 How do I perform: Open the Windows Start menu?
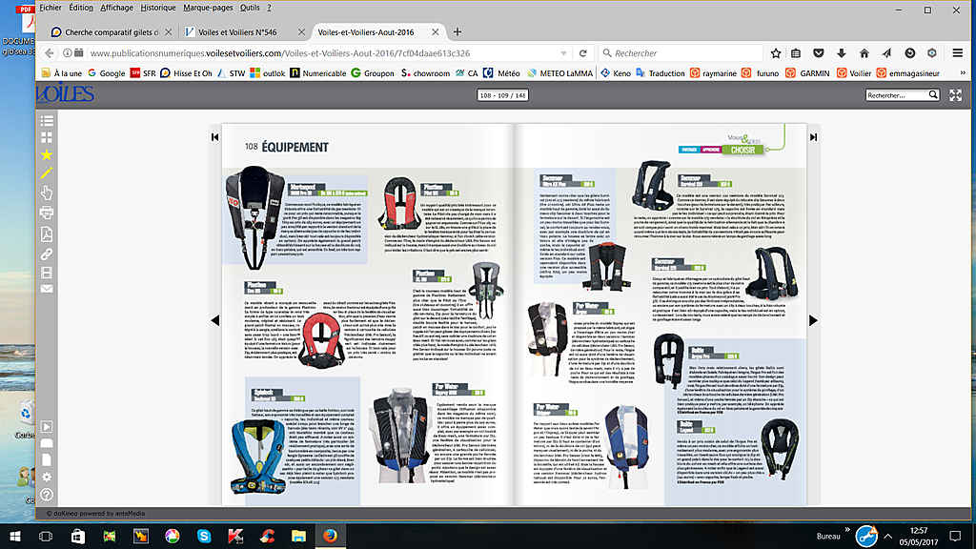point(15,536)
